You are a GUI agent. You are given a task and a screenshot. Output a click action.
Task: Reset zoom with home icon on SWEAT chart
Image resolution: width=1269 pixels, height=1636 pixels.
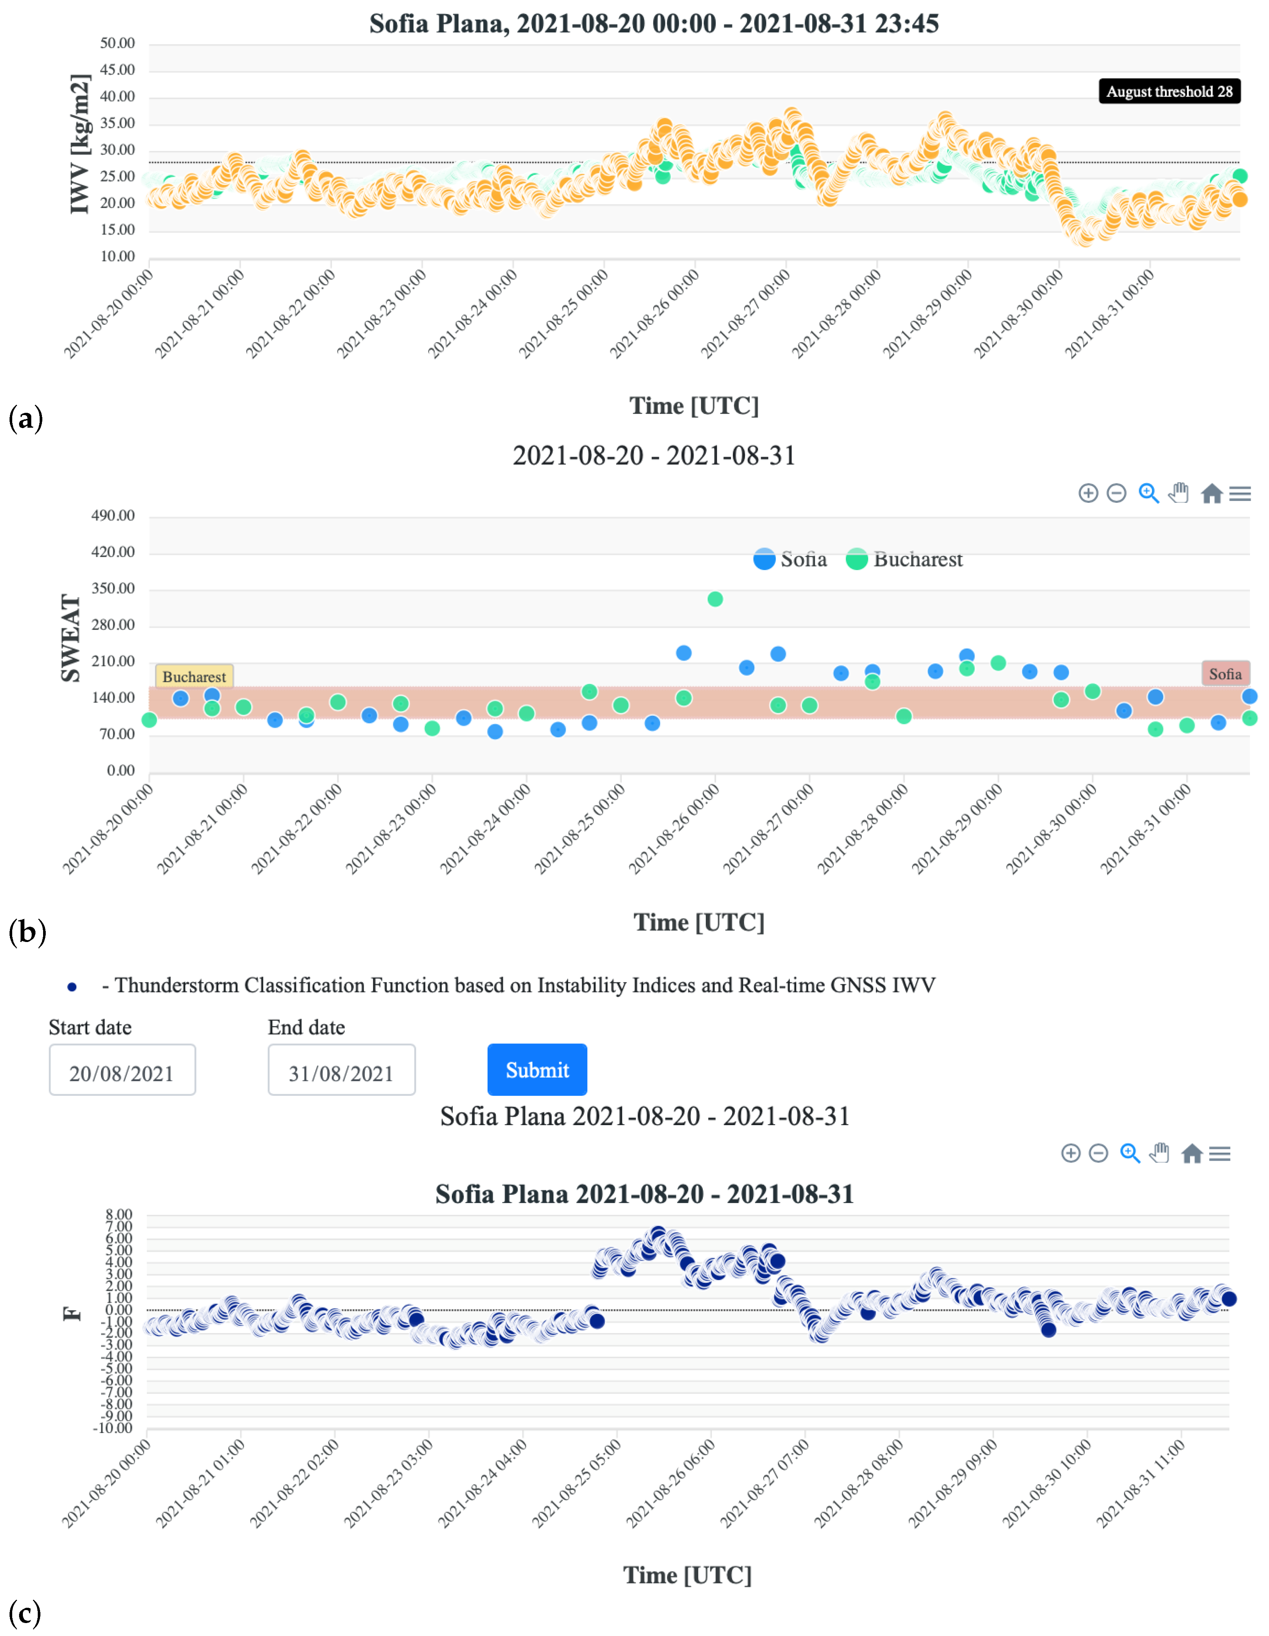1211,494
